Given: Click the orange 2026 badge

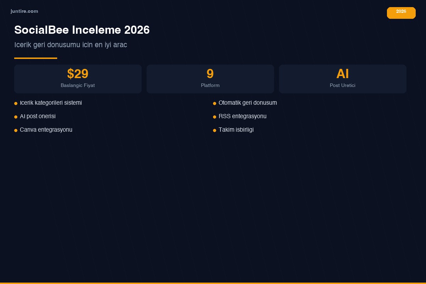Looking at the screenshot, I should pyautogui.click(x=401, y=13).
